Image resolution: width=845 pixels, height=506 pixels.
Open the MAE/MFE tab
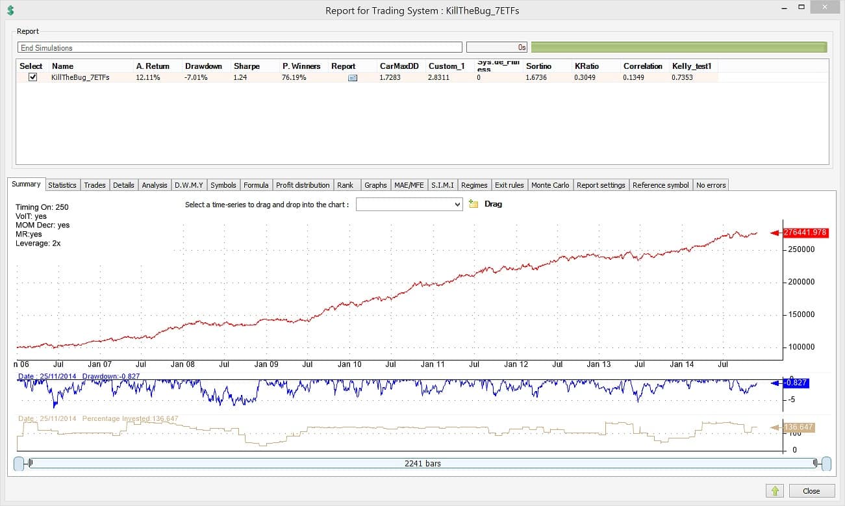[409, 185]
